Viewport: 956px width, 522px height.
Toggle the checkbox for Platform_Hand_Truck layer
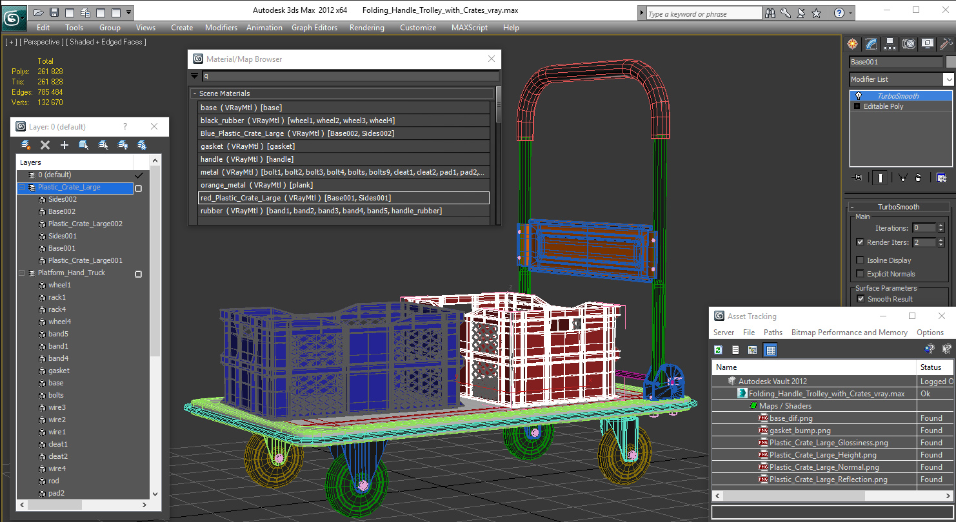pos(138,274)
